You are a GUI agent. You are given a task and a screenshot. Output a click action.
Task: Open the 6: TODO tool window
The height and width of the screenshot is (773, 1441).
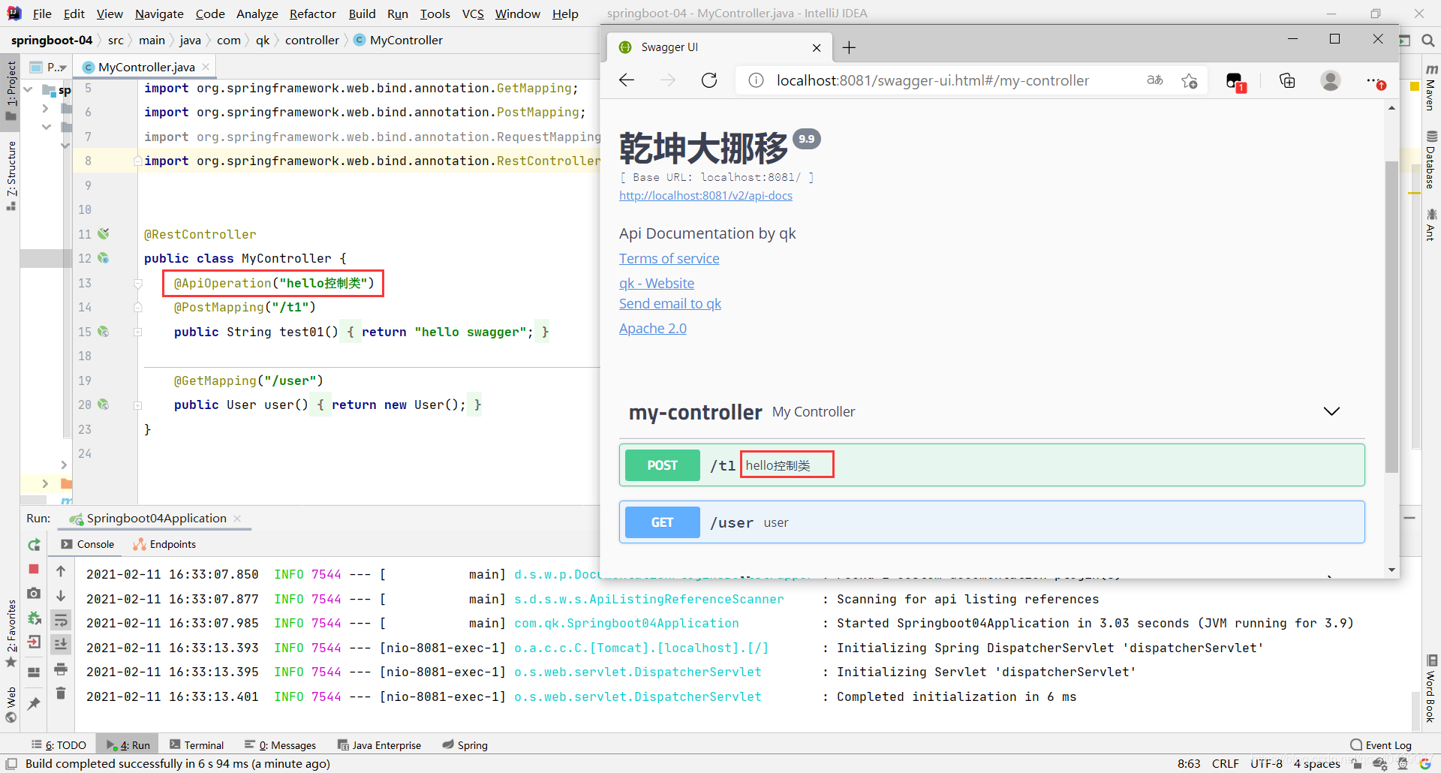click(x=59, y=745)
